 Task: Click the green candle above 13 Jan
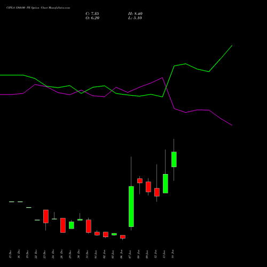click(166, 184)
